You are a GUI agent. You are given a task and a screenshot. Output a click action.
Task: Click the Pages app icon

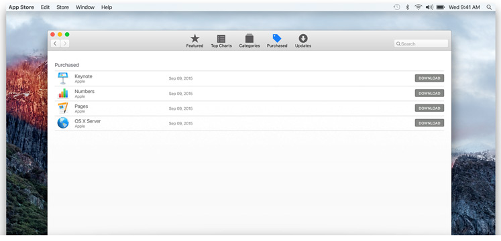pos(63,108)
